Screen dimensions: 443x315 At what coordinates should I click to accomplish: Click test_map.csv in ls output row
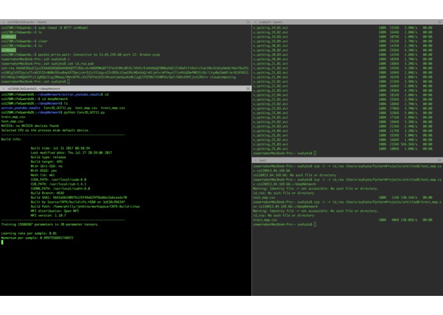click(x=86, y=108)
